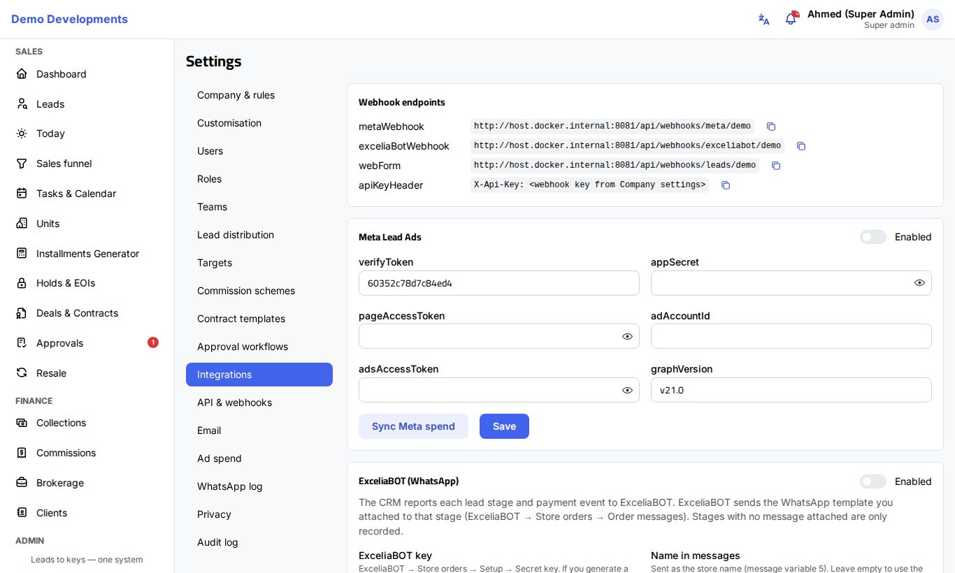This screenshot has width=955, height=573.
Task: Focus the graphVersion input field
Action: 791,390
